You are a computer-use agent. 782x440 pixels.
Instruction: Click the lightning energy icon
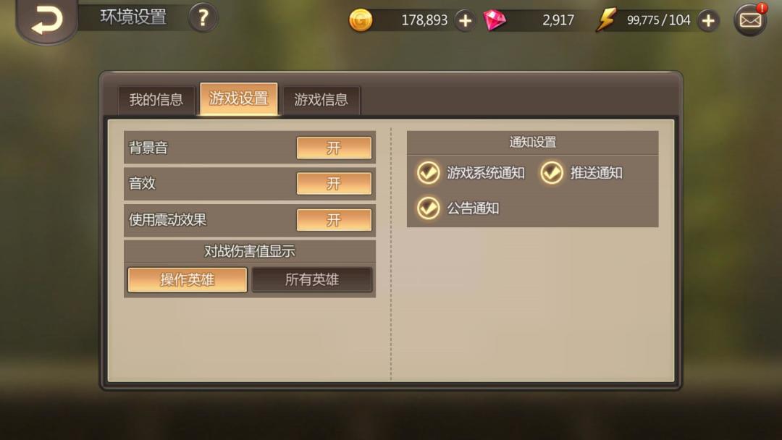[606, 20]
